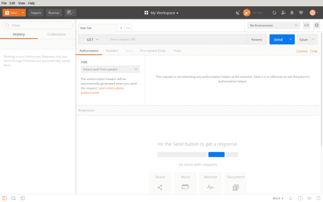Screen dimensions: 323x202
Task: Click the blue Send button
Action: tap(278, 40)
